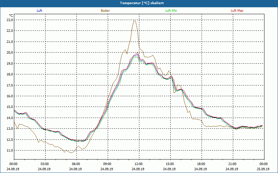This screenshot has width=278, height=173.
Task: Click the 14,0 y-axis value
Action: pos(10,118)
